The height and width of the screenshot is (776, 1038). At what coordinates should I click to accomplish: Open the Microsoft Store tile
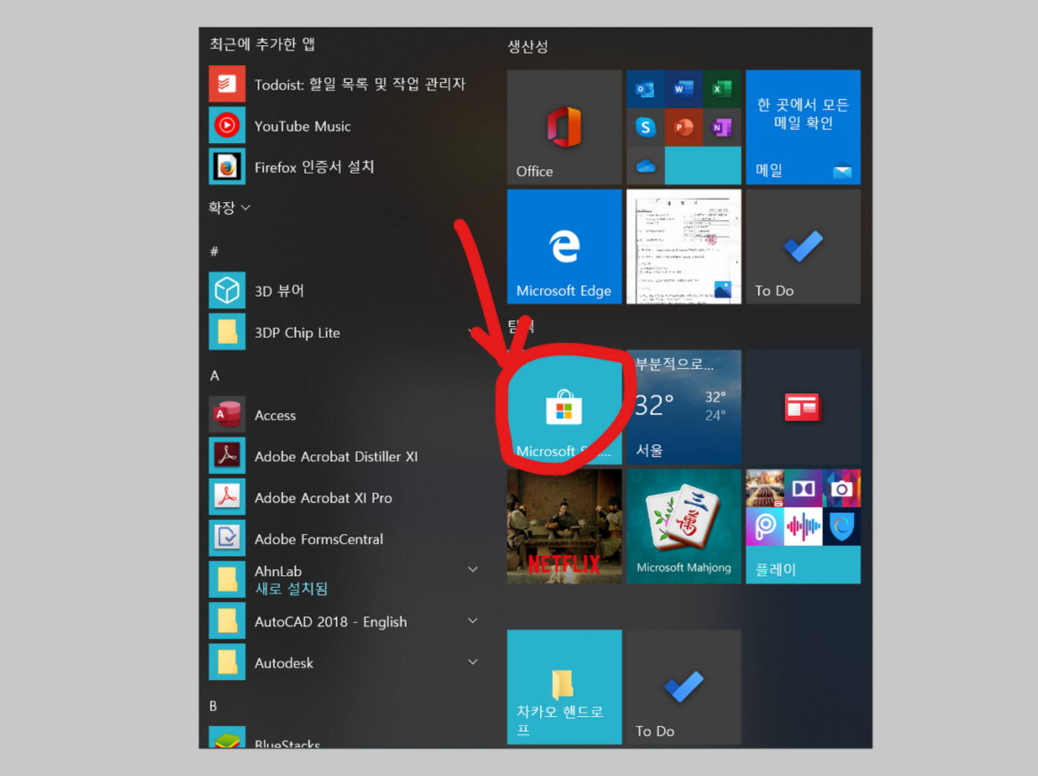coord(564,407)
